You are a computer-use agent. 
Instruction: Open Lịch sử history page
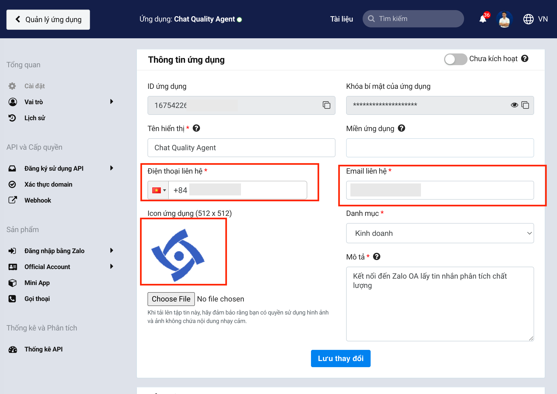pos(34,118)
